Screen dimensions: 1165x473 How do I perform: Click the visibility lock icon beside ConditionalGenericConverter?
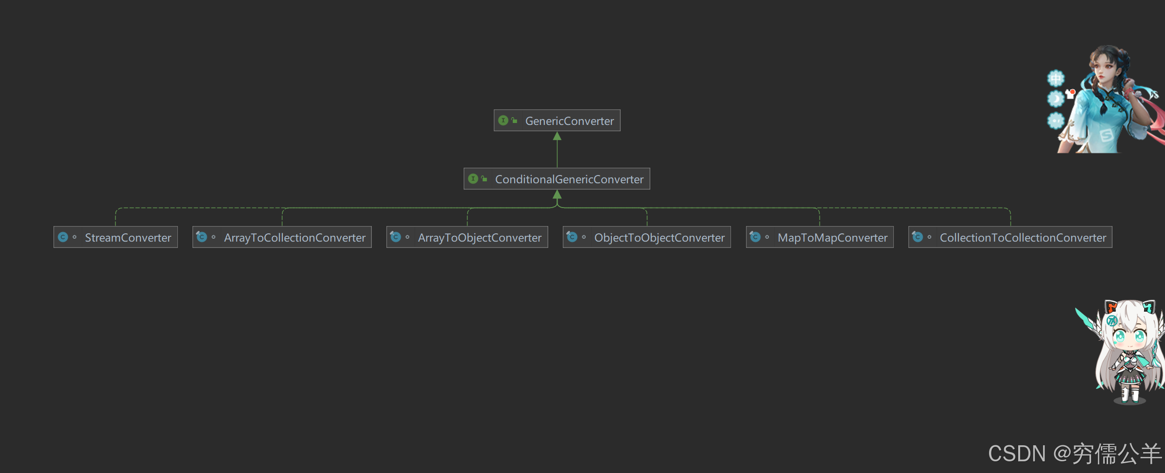pos(484,178)
